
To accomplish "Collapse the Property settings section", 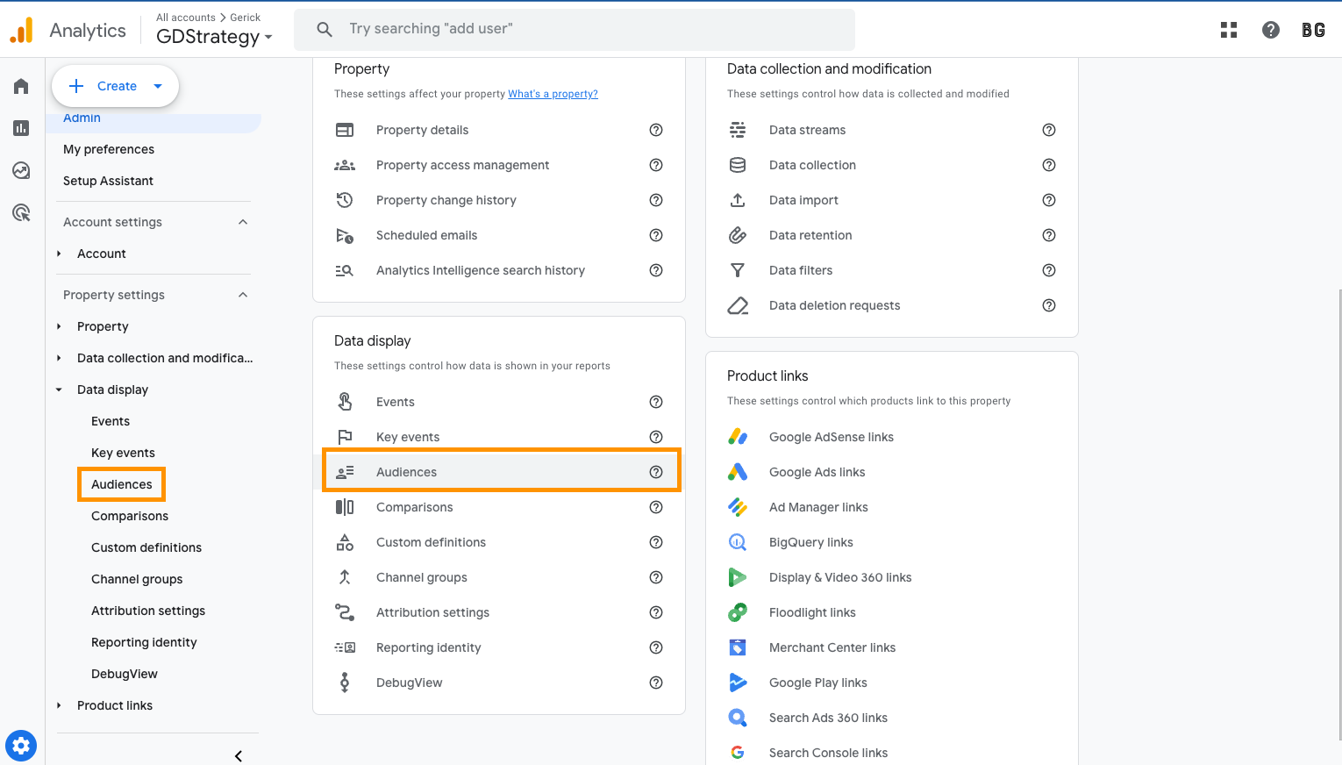I will 243,295.
